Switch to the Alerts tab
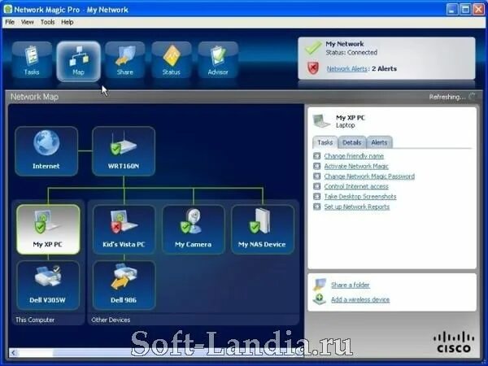 (x=379, y=142)
